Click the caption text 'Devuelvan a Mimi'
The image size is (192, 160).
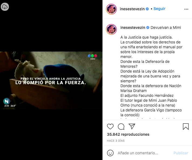click(166, 28)
